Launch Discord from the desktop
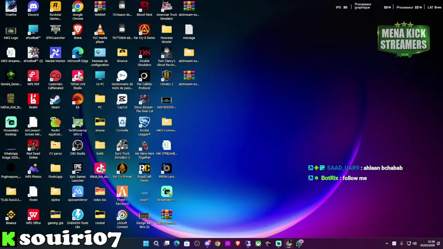 (33, 9)
